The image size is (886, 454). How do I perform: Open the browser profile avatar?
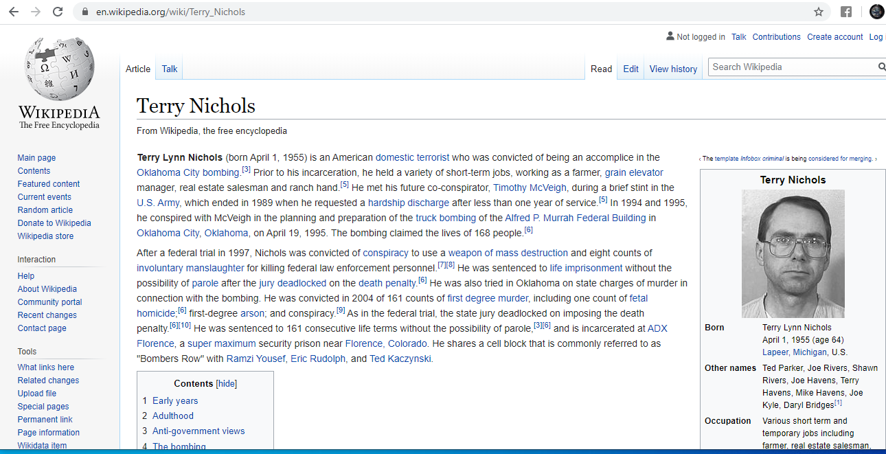click(x=876, y=12)
